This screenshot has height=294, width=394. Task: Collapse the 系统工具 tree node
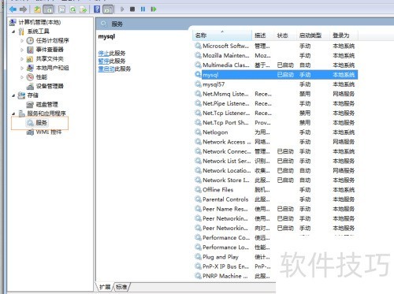[x=13, y=32]
